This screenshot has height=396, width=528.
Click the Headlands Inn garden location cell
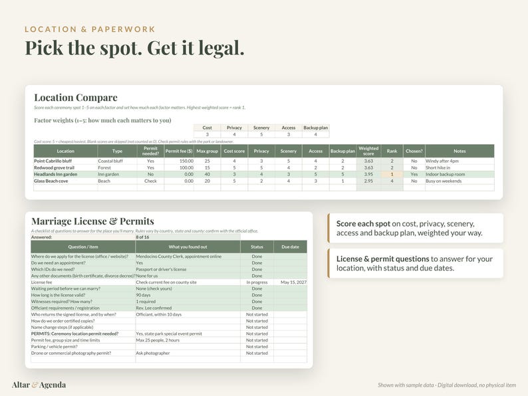pos(65,174)
